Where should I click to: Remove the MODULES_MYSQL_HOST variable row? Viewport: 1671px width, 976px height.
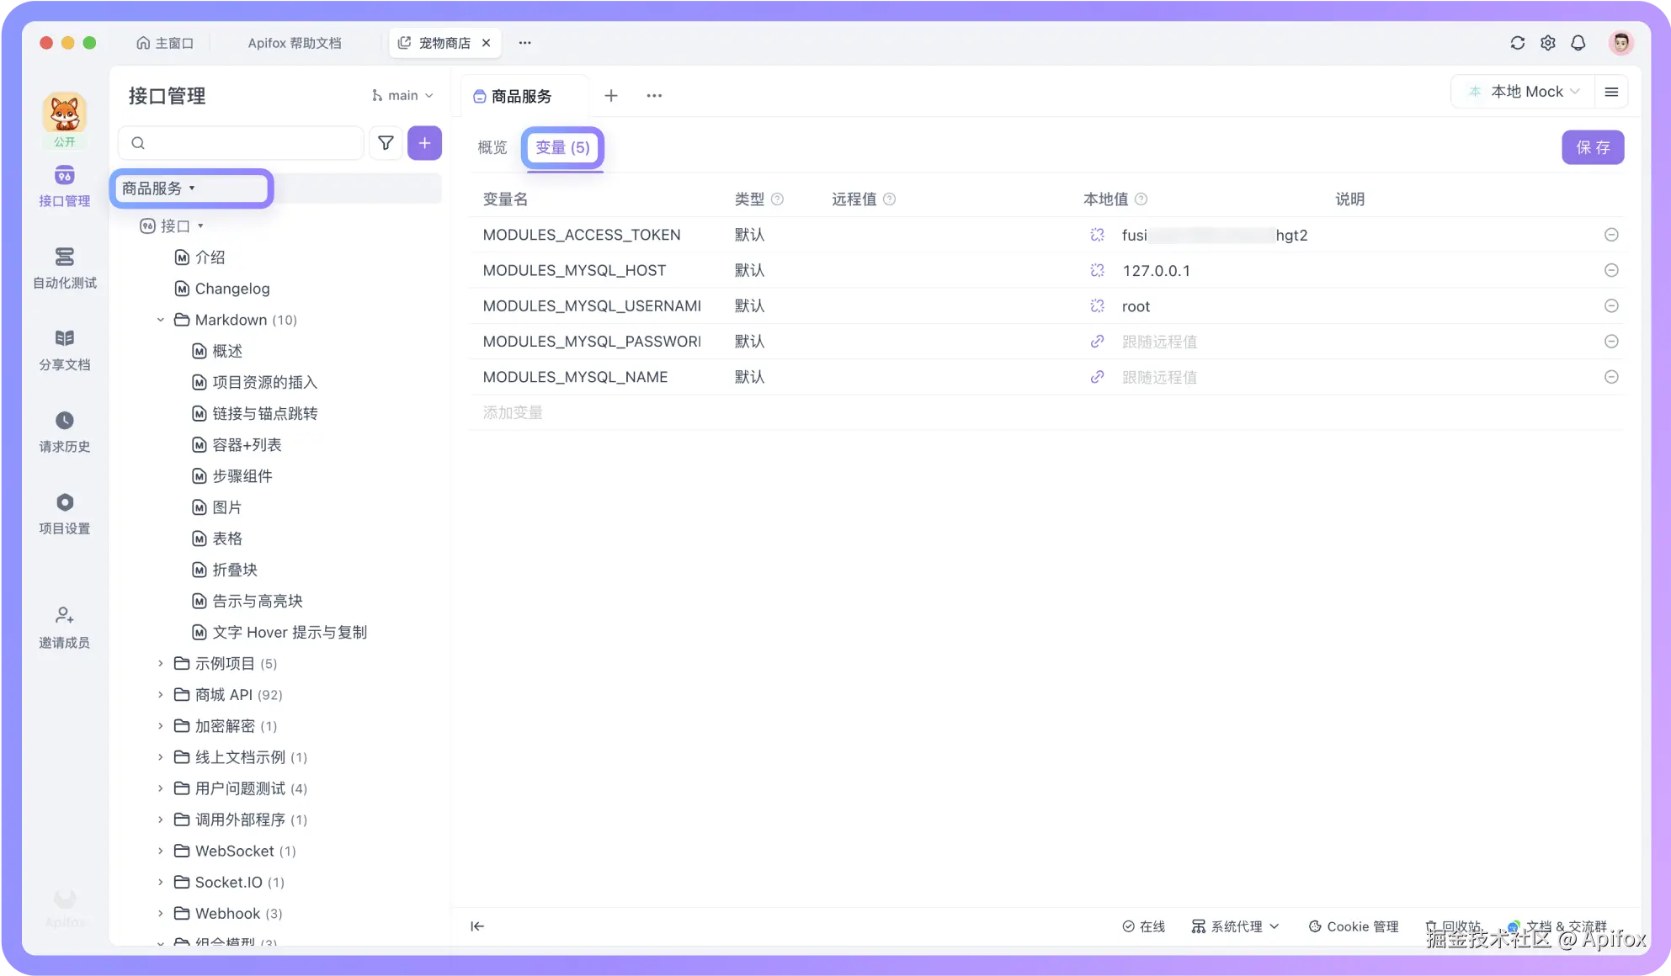point(1610,270)
